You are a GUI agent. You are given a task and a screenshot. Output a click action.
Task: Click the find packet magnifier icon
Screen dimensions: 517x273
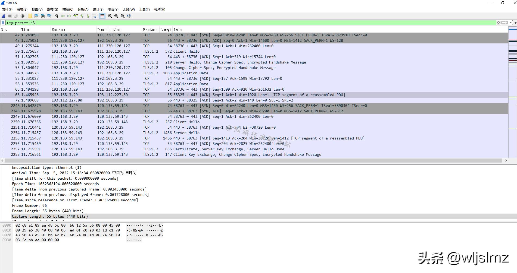click(x=57, y=16)
